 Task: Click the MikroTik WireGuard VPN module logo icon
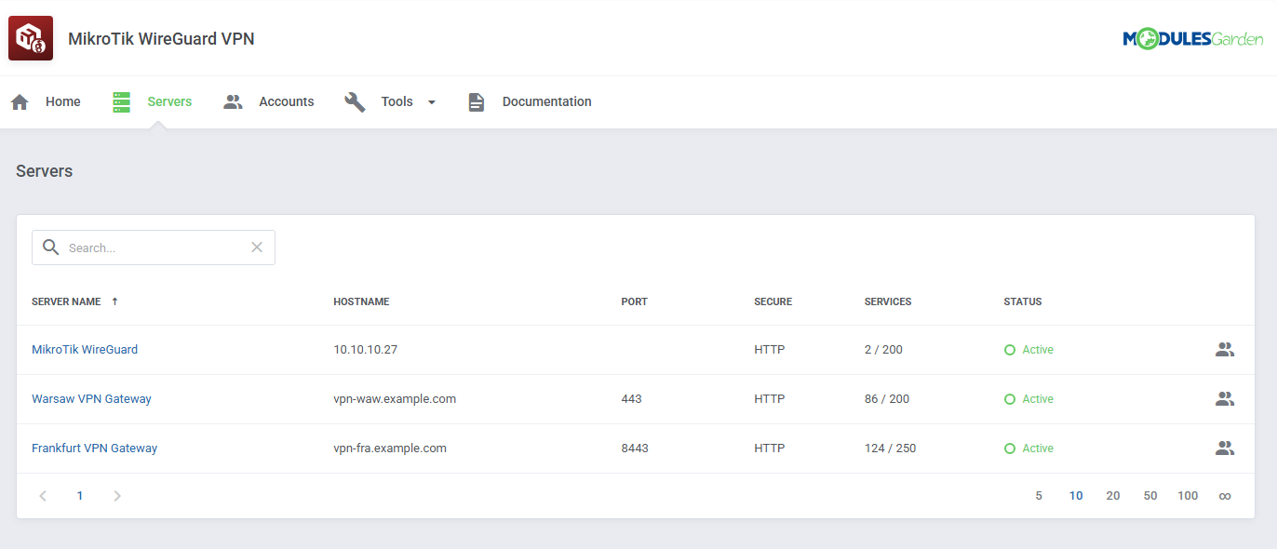31,38
